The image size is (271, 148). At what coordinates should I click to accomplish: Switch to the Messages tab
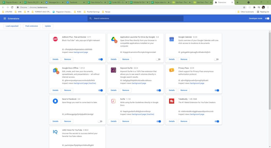click(x=54, y=2)
